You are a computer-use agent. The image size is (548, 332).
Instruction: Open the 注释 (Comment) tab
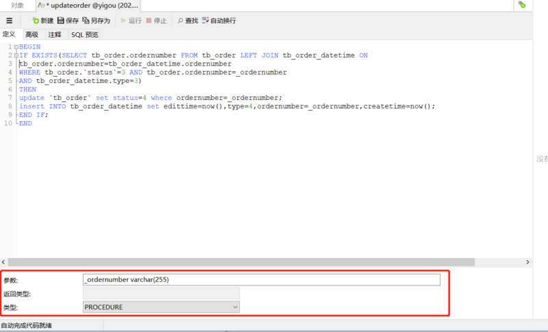coord(55,34)
